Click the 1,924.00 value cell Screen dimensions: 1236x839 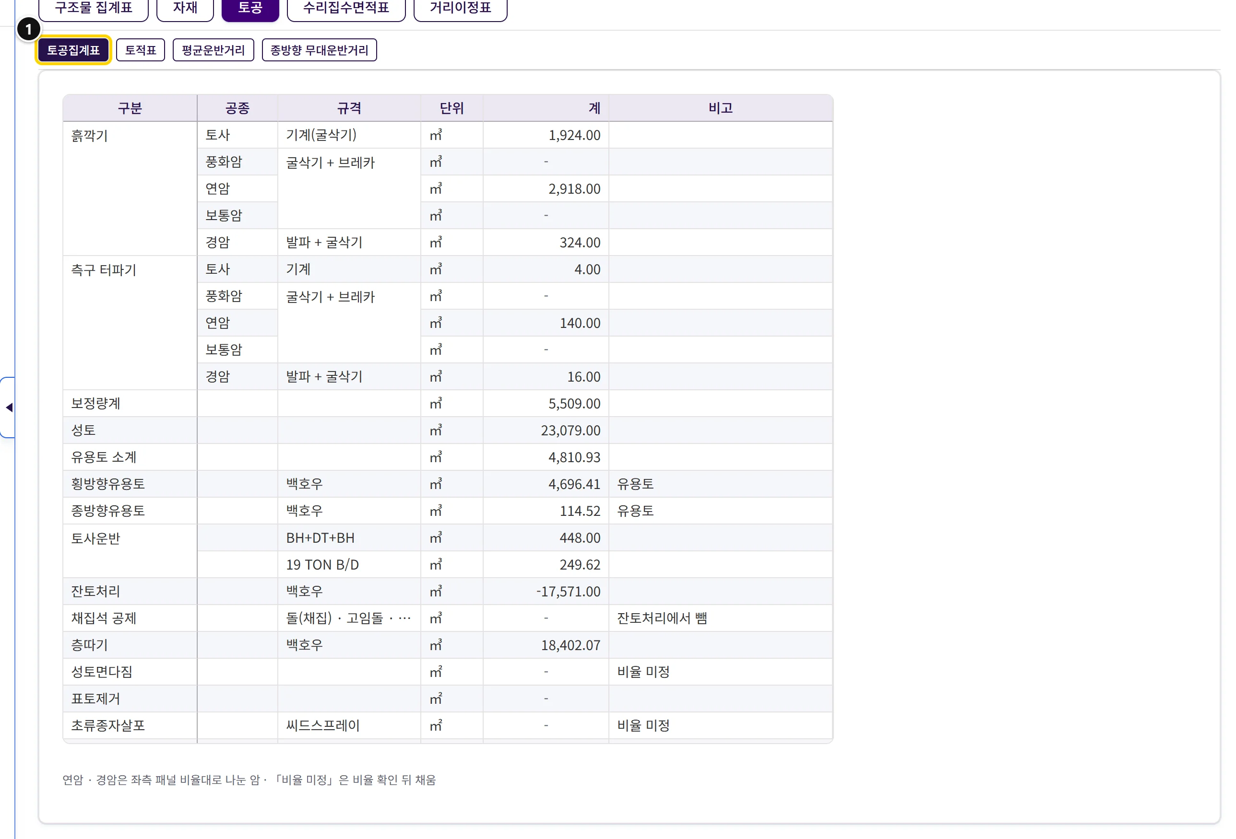546,135
